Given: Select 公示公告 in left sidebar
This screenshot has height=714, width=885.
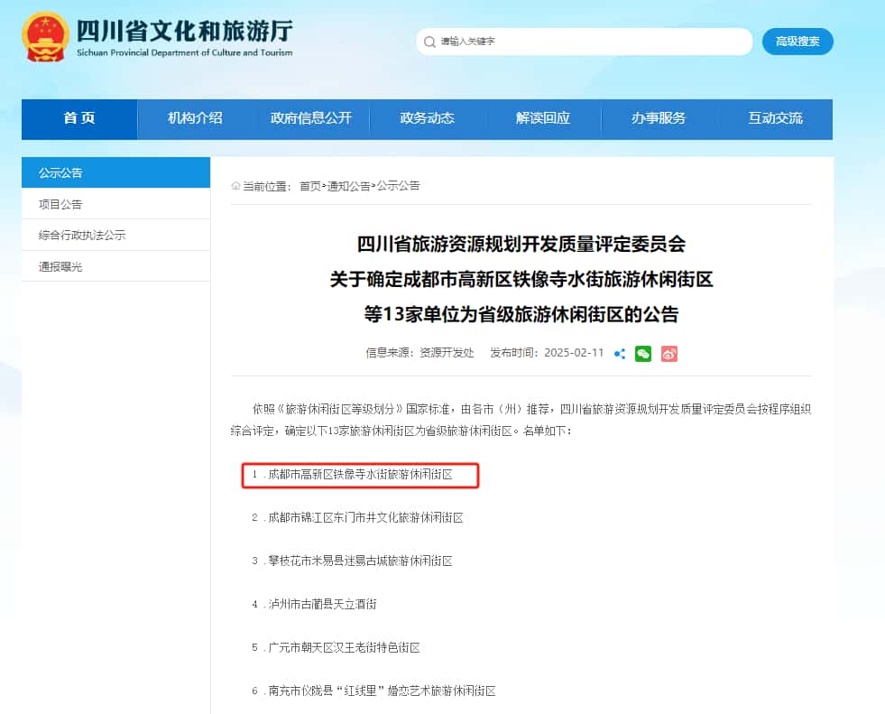Looking at the screenshot, I should pos(115,172).
